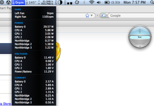Image resolution: width=154 pixels, height=106 pixels.
Task: Select Northbridge 3 1.22 W power row
Action: [34, 48]
